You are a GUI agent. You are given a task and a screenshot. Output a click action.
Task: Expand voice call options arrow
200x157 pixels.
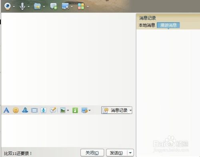(x=28, y=6)
